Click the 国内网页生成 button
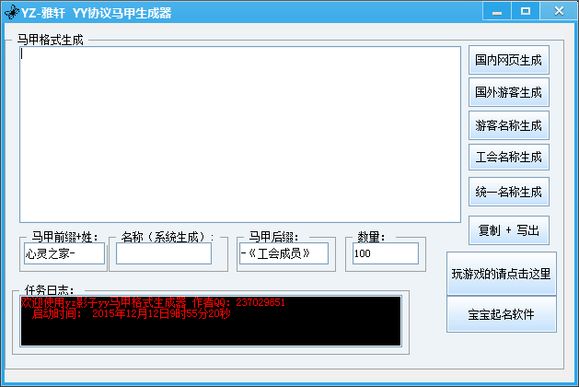Image resolution: width=579 pixels, height=387 pixels. tap(509, 60)
